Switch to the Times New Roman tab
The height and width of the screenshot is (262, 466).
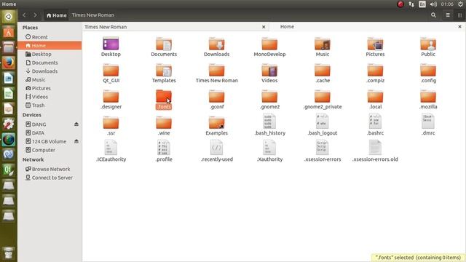[175, 27]
